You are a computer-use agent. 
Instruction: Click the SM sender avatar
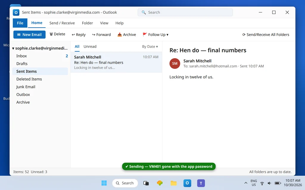click(175, 64)
